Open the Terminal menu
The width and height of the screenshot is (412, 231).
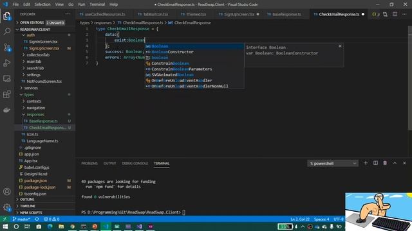(97, 4)
